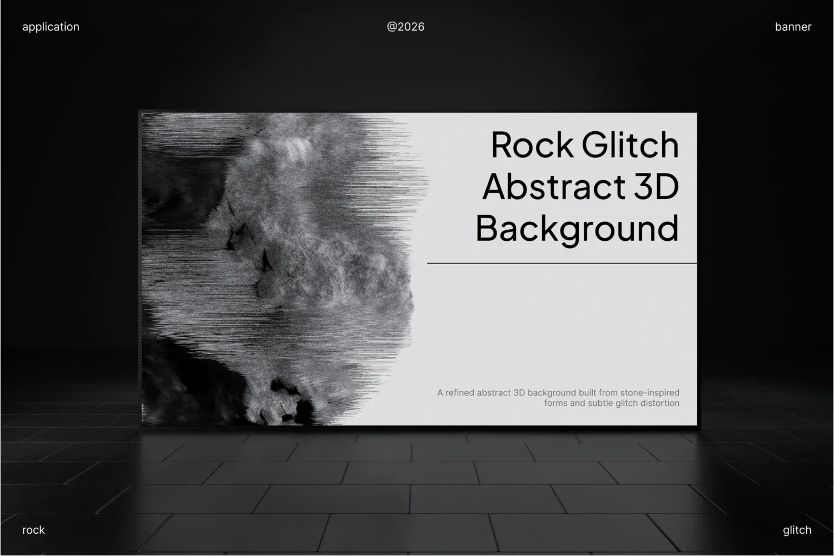Click the word "Glitch" in banner title
834x556 pixels.
click(x=630, y=145)
